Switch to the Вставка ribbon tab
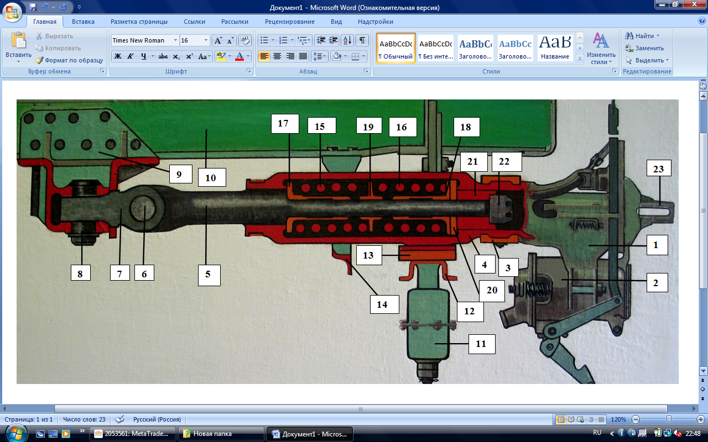 coord(83,22)
